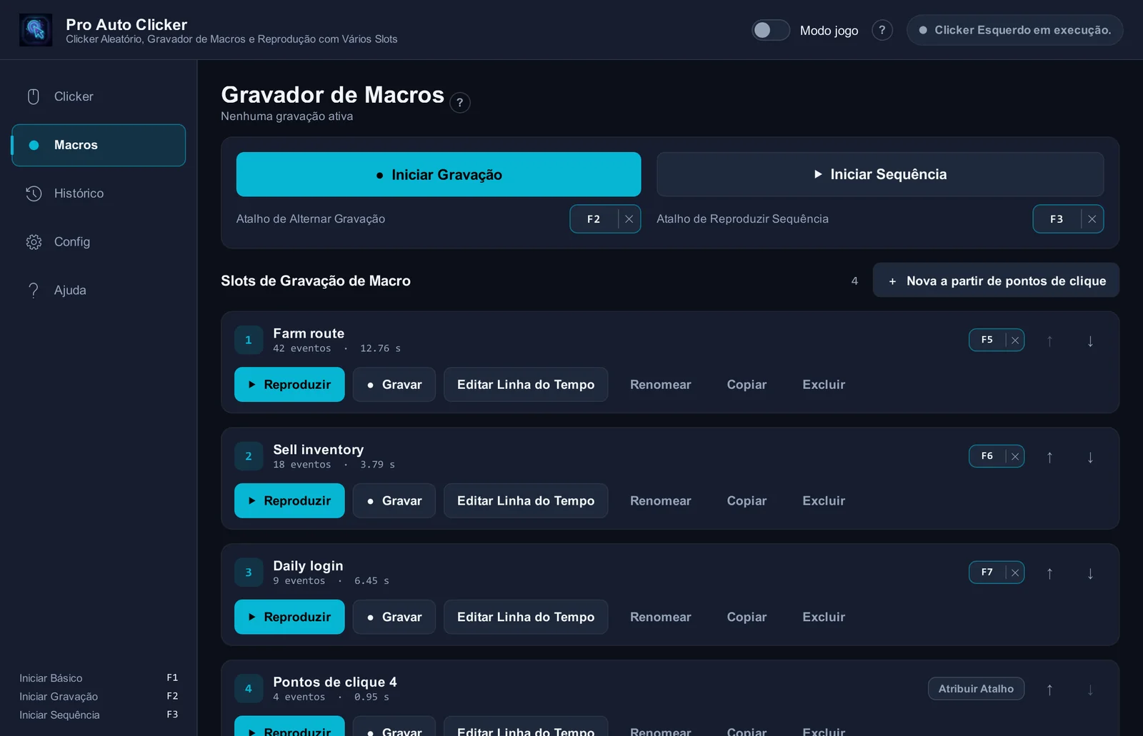This screenshot has width=1143, height=736.
Task: Click Nova a partir de pontos de clique
Action: (x=996, y=281)
